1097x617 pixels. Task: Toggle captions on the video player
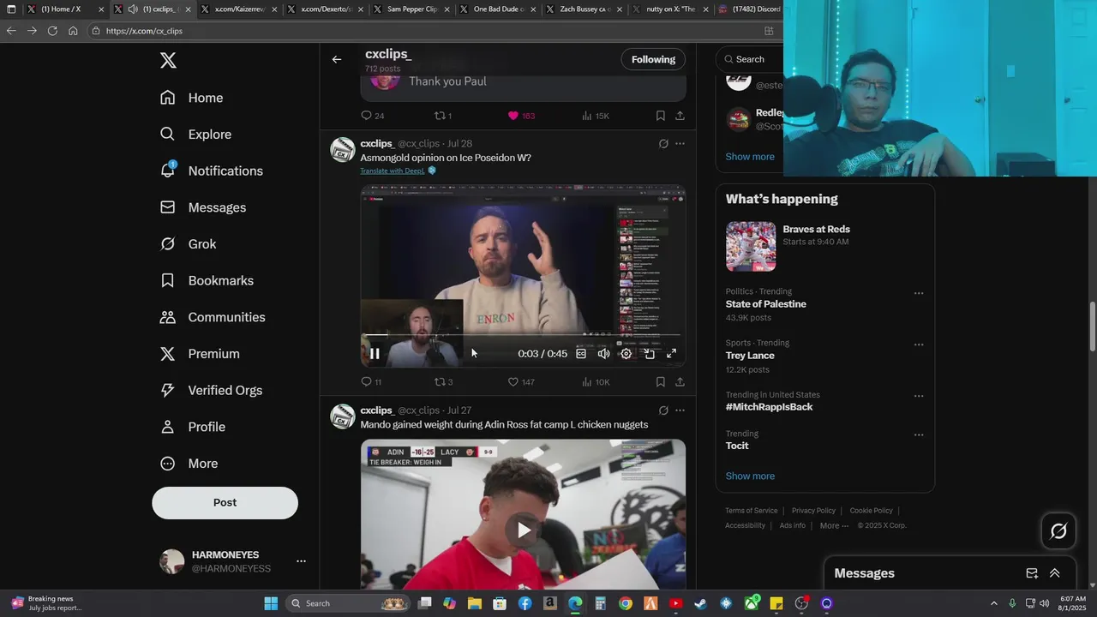(x=581, y=354)
